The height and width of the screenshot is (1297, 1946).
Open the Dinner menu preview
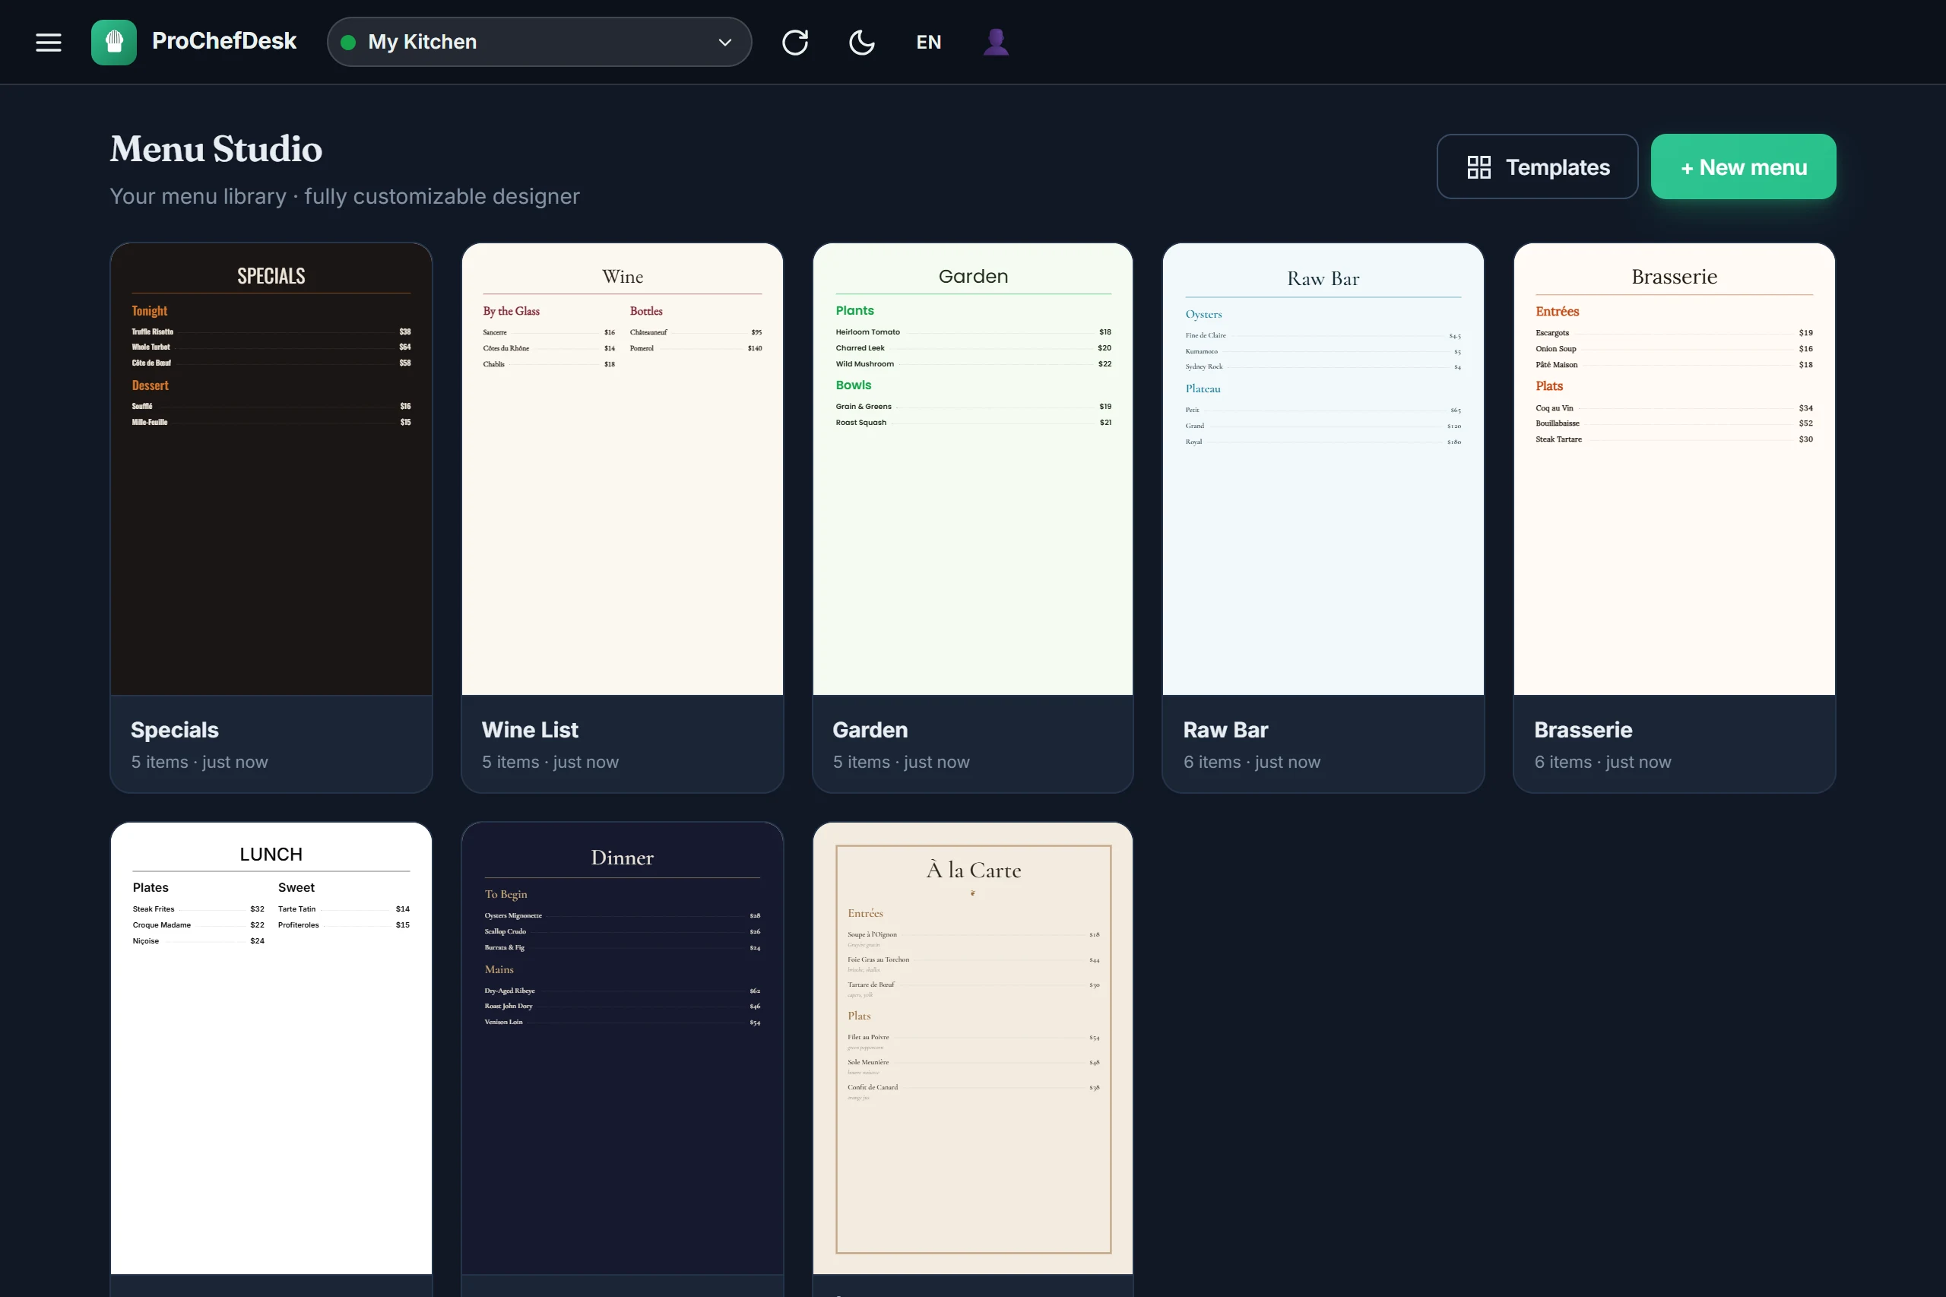point(622,1048)
